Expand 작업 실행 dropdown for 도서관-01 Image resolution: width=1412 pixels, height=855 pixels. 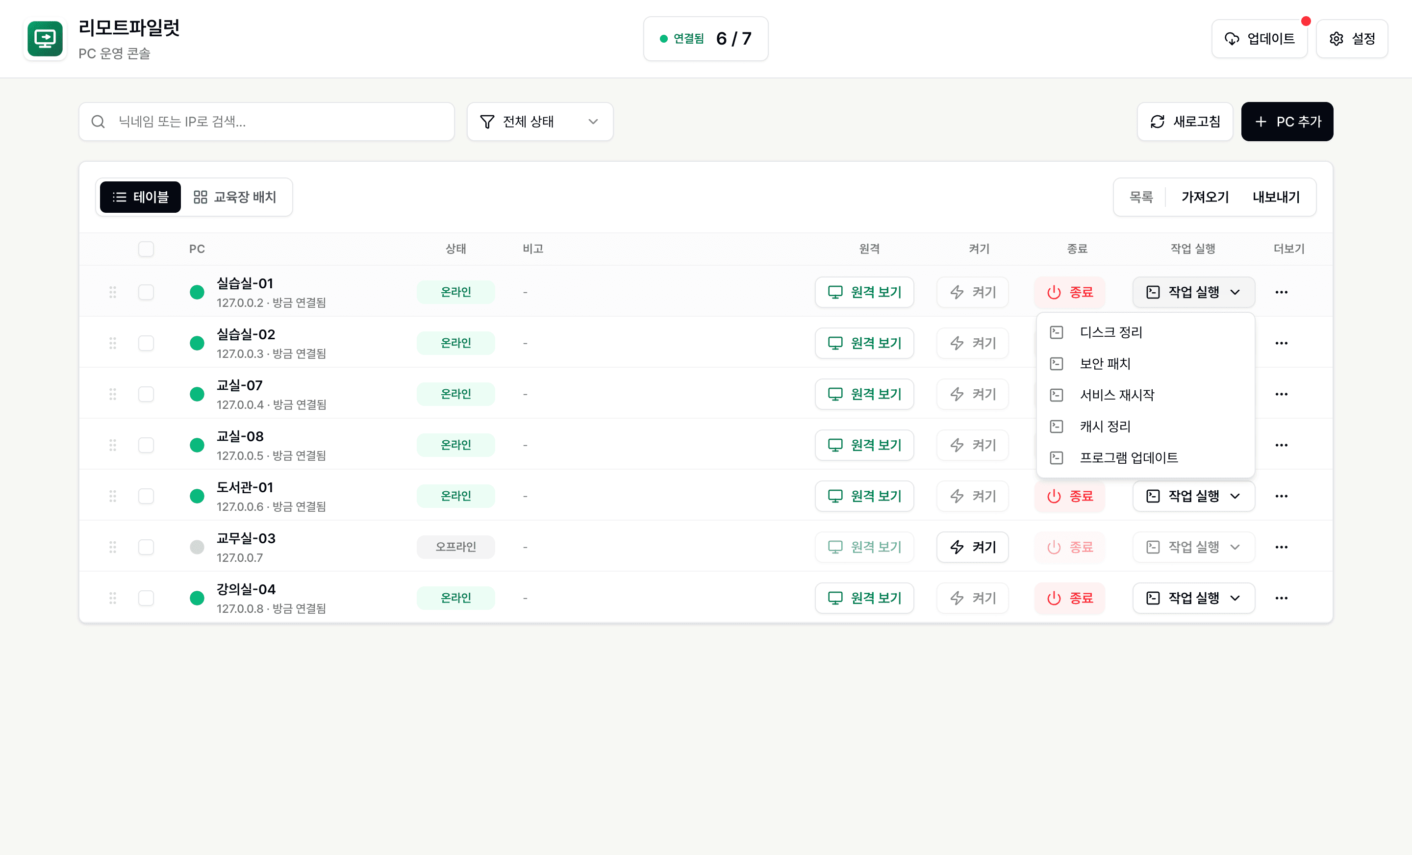pyautogui.click(x=1194, y=496)
